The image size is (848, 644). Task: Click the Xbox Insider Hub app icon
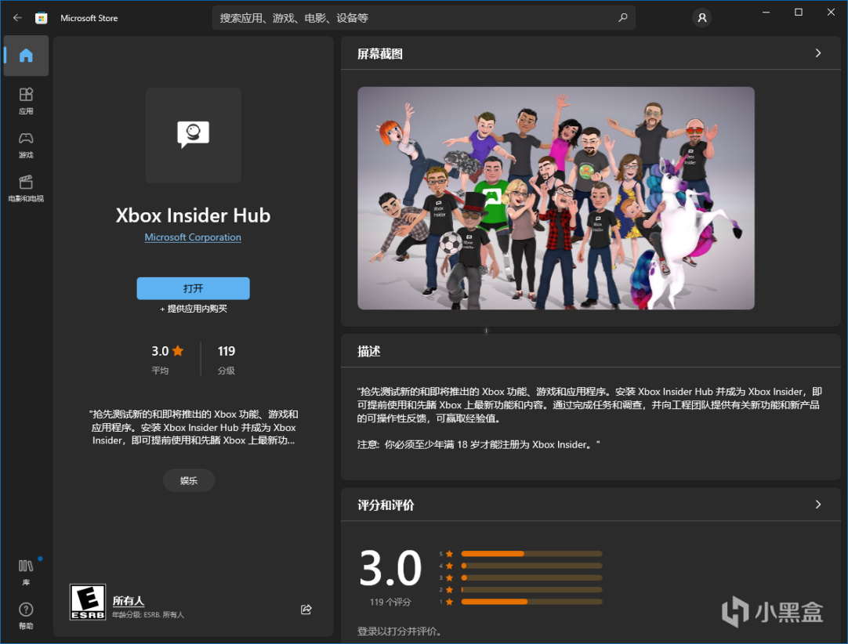pyautogui.click(x=193, y=136)
